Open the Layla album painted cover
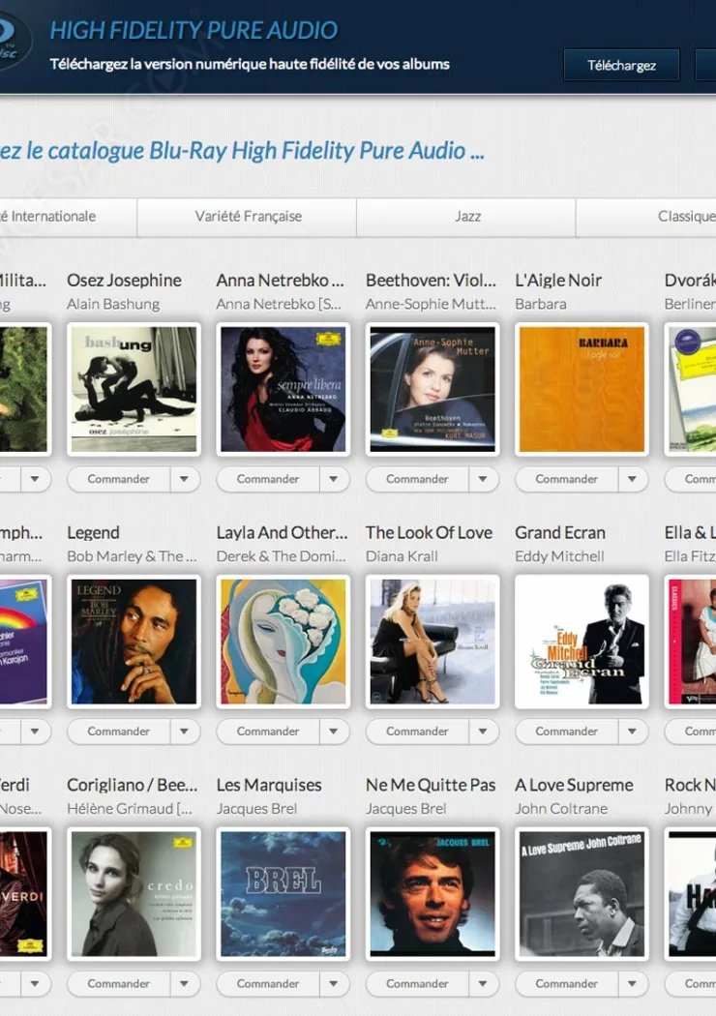This screenshot has height=1016, width=716. pos(283,642)
